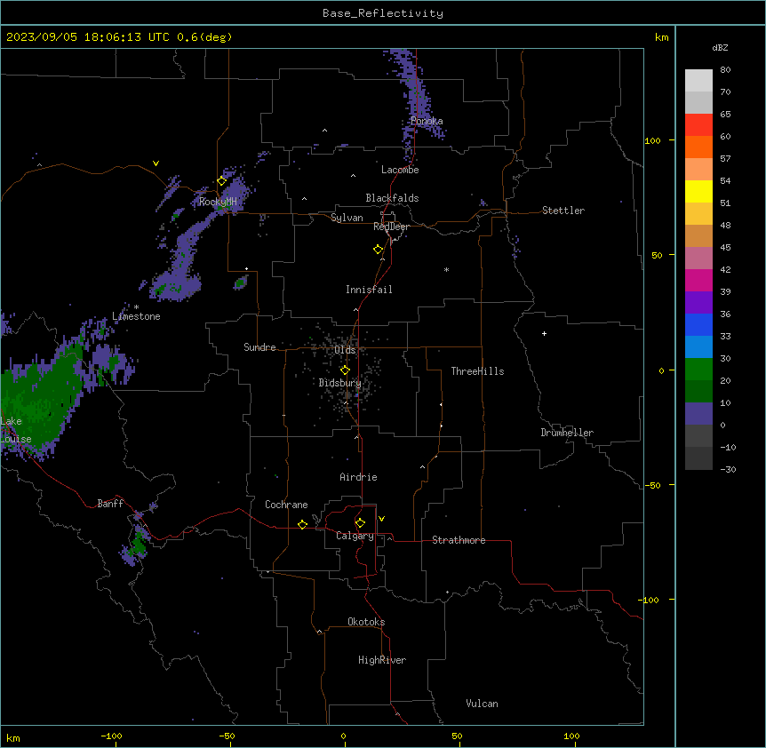Pick the bright green 30-20 dBZ swatch
Image resolution: width=766 pixels, height=748 pixels.
[x=698, y=370]
